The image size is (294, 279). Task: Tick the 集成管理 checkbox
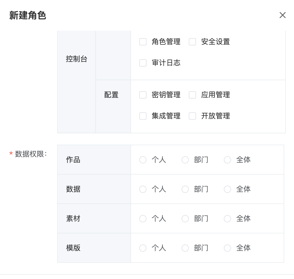[143, 116]
